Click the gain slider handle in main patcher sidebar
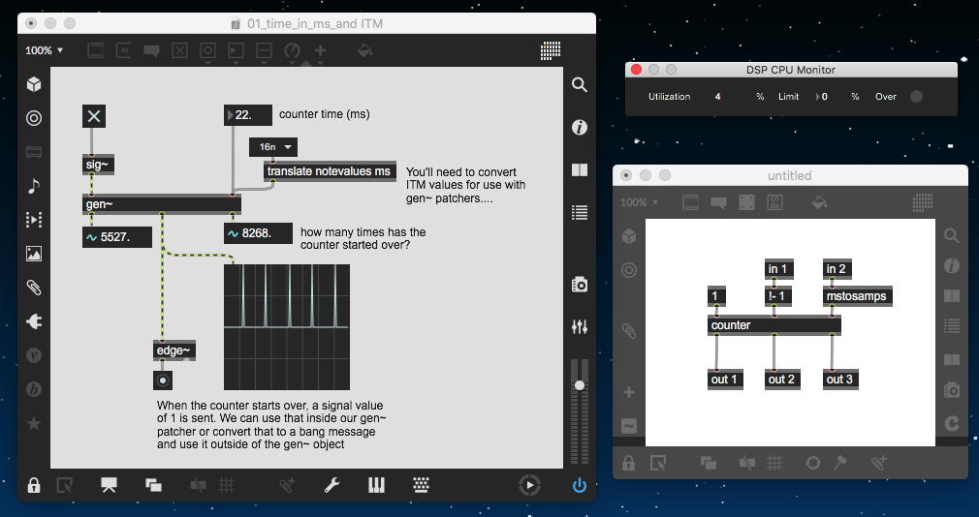979x517 pixels. click(580, 385)
